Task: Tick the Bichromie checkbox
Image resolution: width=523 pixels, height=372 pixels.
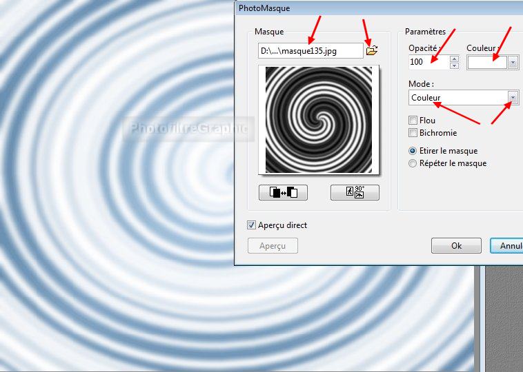Action: pos(413,133)
